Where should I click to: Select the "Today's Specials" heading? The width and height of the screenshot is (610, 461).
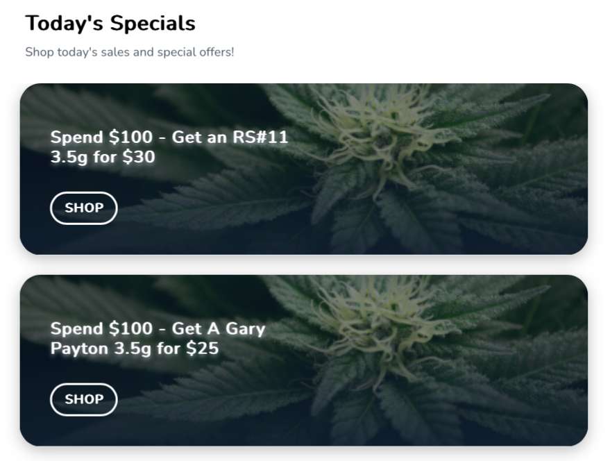click(110, 23)
